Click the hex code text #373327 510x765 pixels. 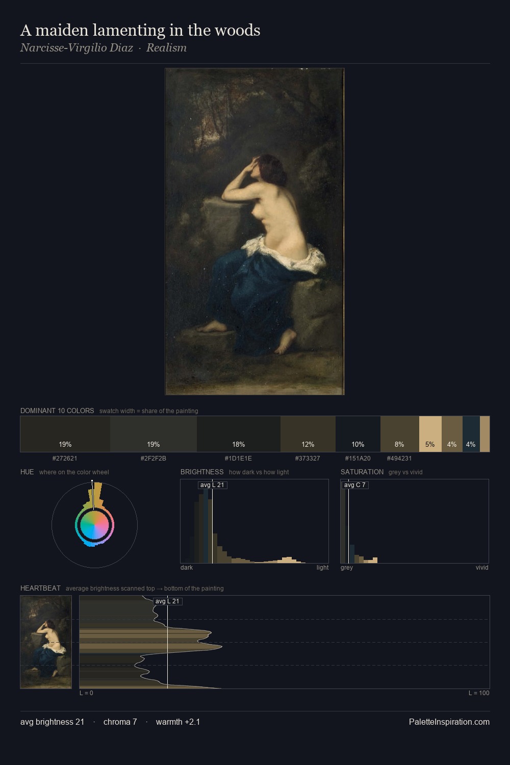(308, 458)
